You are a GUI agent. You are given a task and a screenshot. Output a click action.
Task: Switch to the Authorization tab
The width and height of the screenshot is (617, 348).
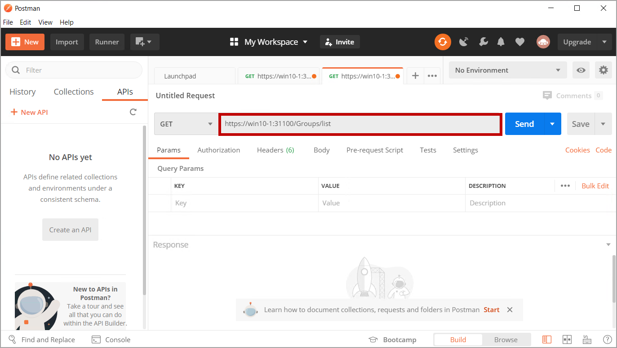click(219, 150)
